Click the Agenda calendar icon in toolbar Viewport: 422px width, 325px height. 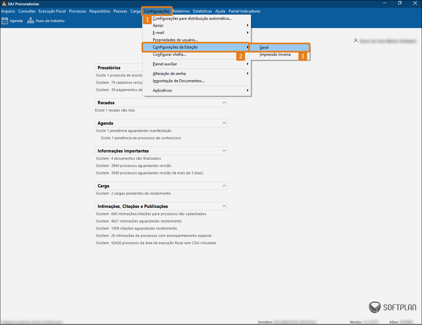pos(5,21)
